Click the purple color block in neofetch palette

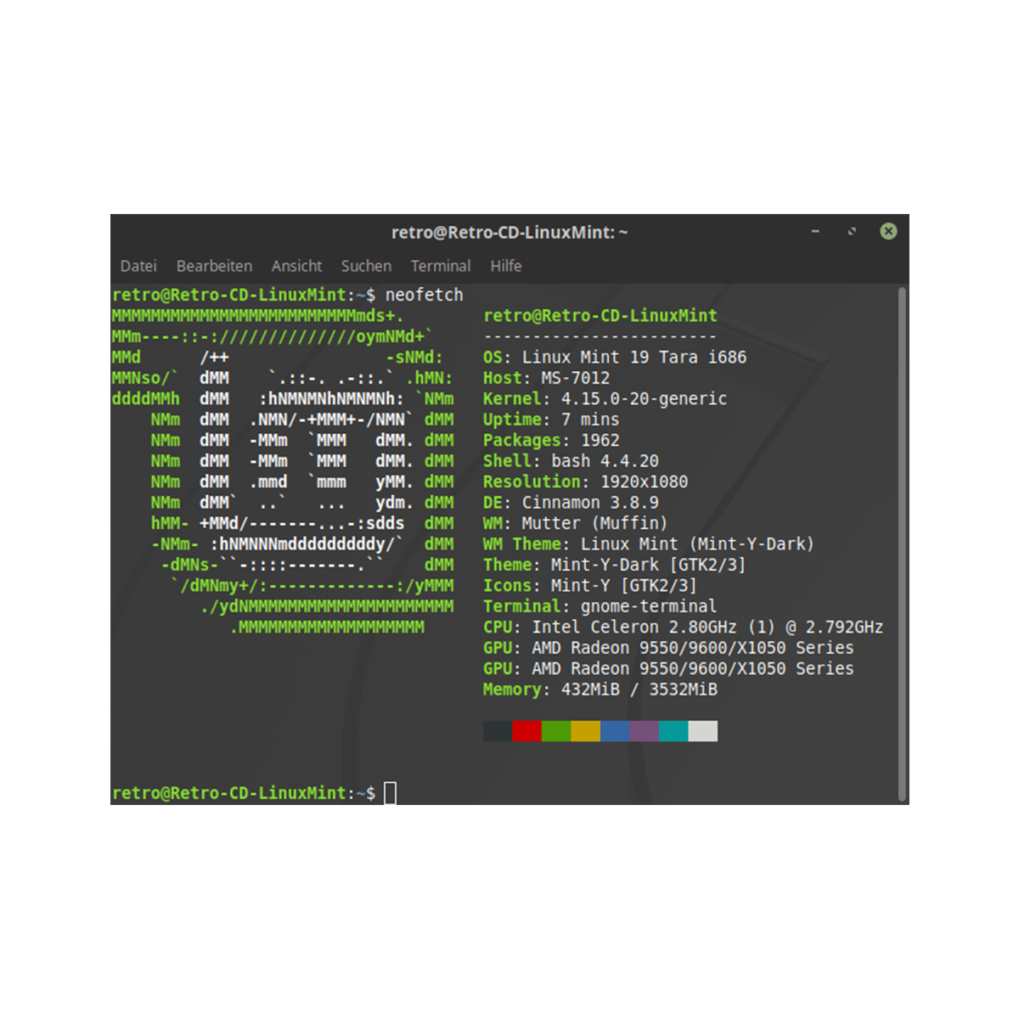click(x=644, y=731)
